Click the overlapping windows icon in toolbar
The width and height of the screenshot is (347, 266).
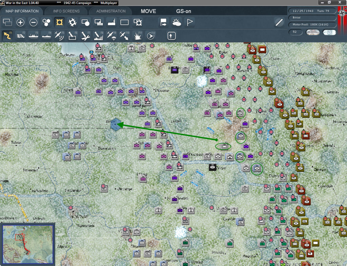coord(7,22)
